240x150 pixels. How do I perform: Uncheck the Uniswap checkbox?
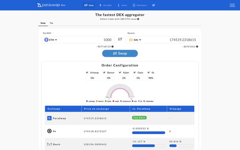[87, 72]
